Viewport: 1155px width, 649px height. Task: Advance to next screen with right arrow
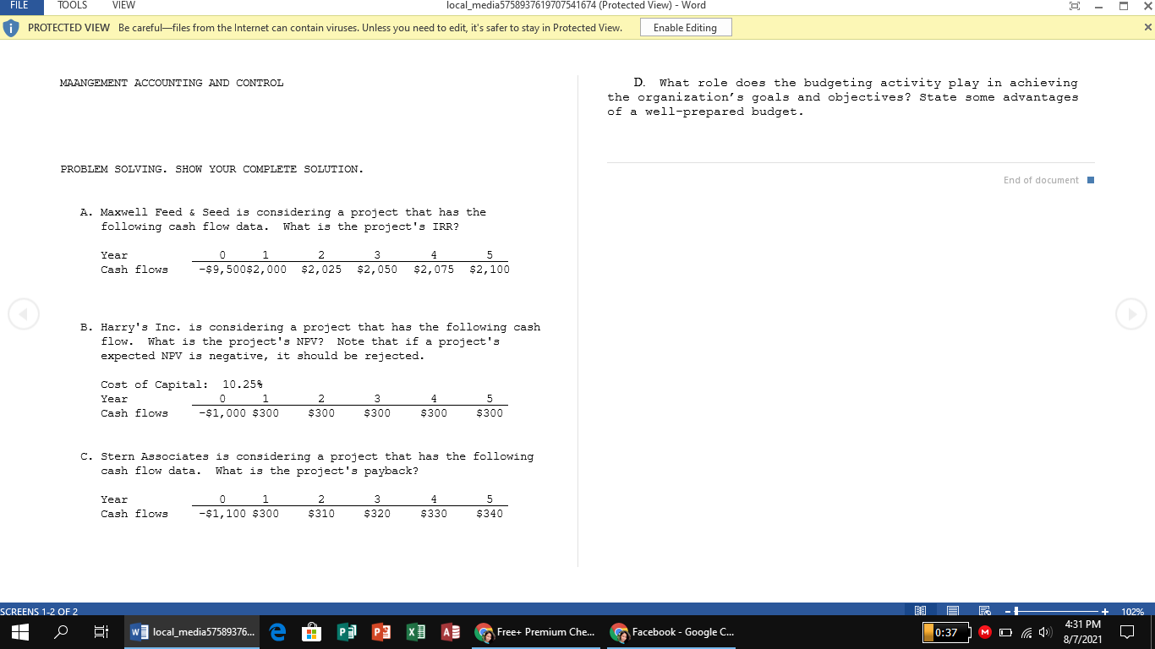[1131, 314]
